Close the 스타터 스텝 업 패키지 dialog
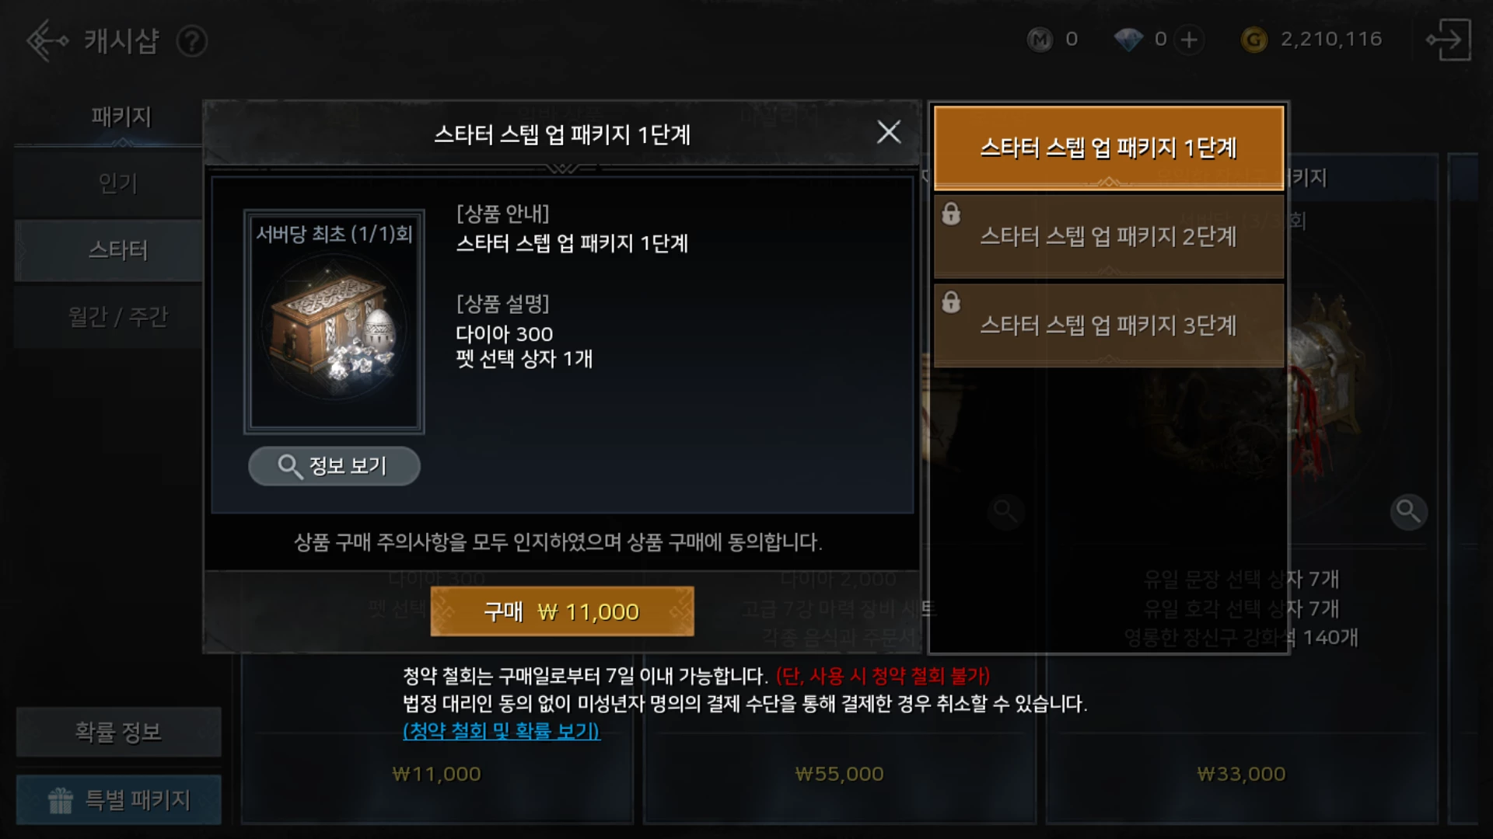Screen dimensions: 1493x839 pos(889,132)
